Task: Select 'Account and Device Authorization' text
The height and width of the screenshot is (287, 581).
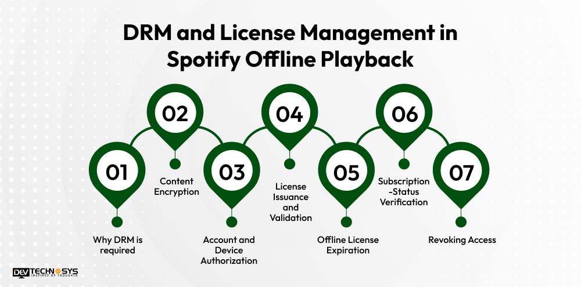Action: click(229, 250)
